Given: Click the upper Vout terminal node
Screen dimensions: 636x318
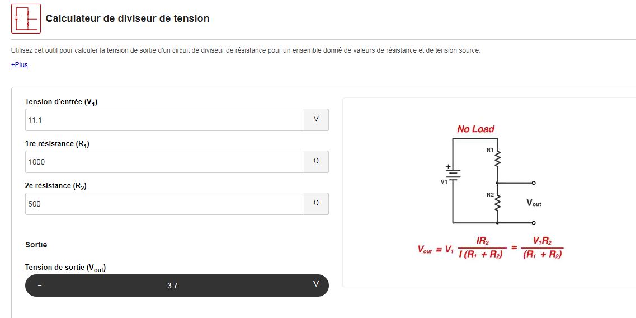Looking at the screenshot, I should 534,183.
